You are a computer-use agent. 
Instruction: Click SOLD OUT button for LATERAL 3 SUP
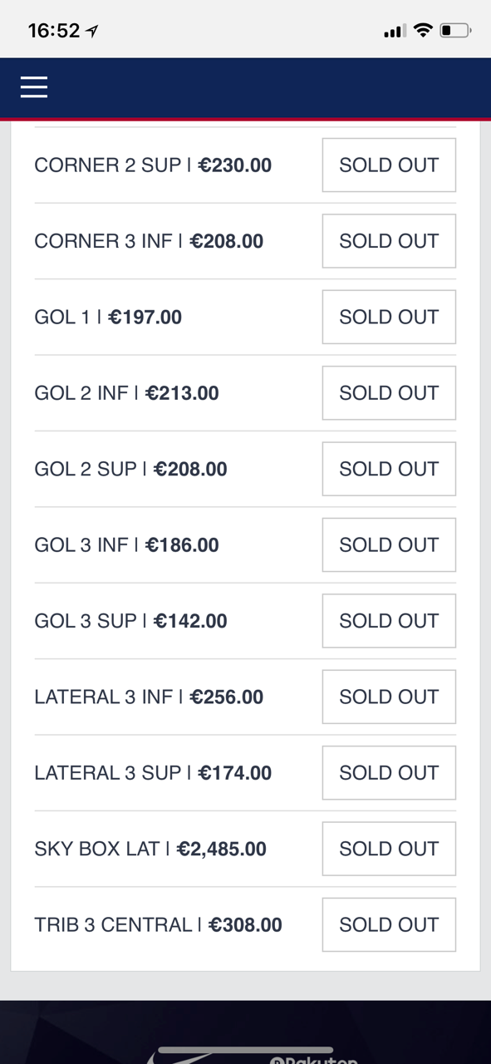click(x=389, y=773)
